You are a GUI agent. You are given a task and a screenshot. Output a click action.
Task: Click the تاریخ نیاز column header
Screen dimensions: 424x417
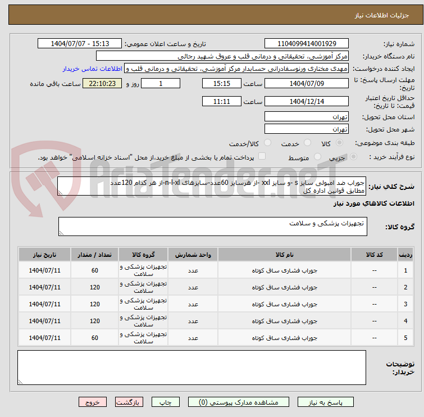coord(44,255)
